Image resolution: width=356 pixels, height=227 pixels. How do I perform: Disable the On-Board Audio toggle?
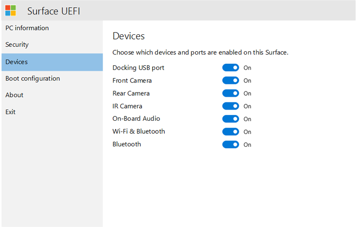coord(230,119)
